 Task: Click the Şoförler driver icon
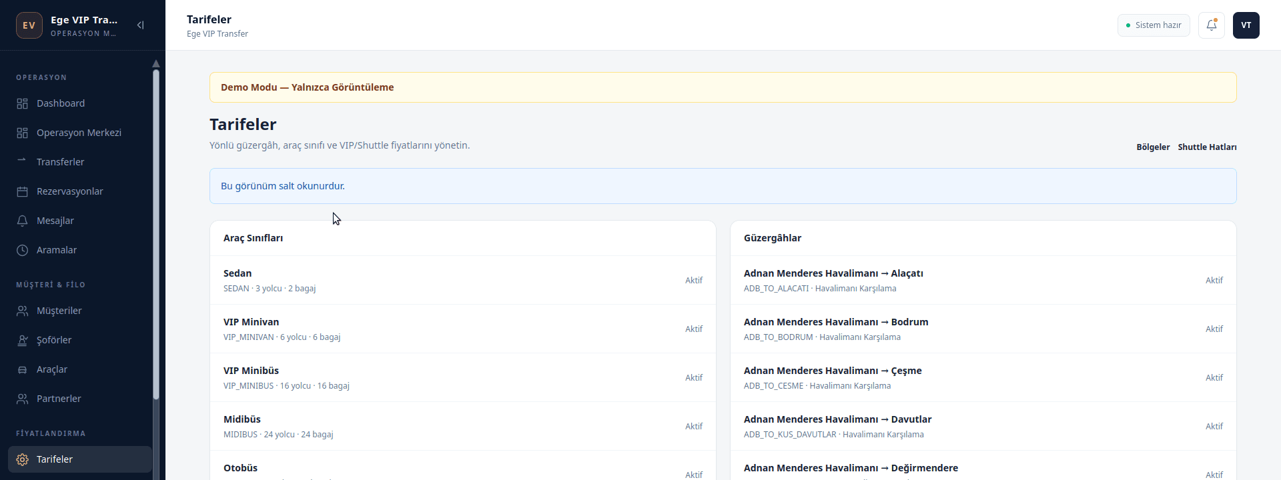point(22,340)
